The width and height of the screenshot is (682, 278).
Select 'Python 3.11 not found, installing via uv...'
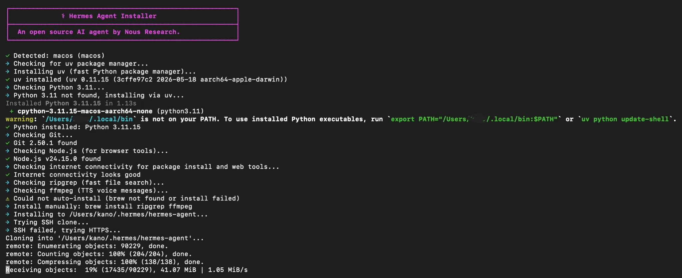95,95
